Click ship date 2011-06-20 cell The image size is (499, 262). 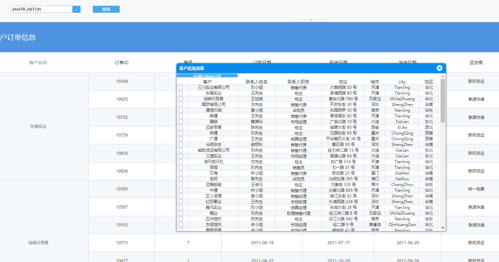coord(407,243)
